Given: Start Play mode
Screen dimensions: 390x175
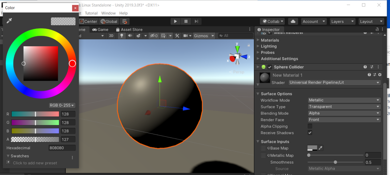Looking at the screenshot, I should pyautogui.click(x=175, y=21).
